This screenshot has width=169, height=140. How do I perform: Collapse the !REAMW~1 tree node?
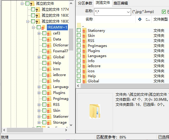33,27
